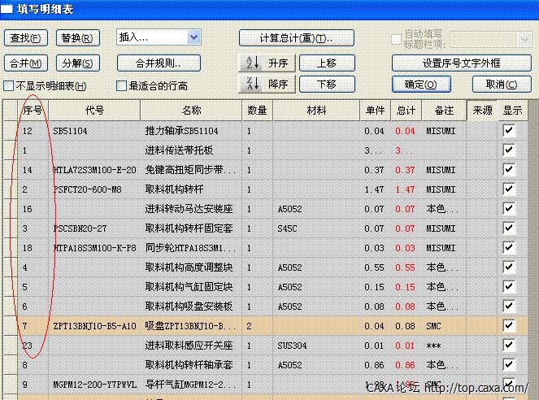The image size is (539, 400).
Task: Sort by the 材料 column header
Action: point(316,111)
